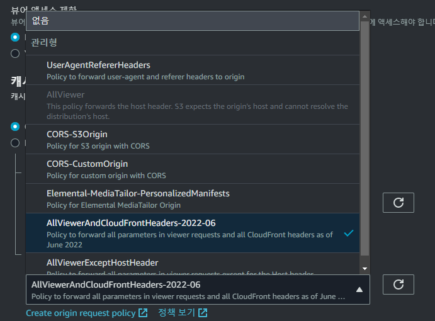Open Create origin request policy link

click(x=81, y=313)
